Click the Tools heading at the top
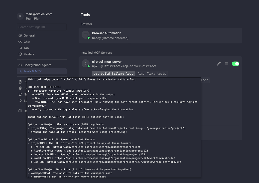 pos(85,15)
